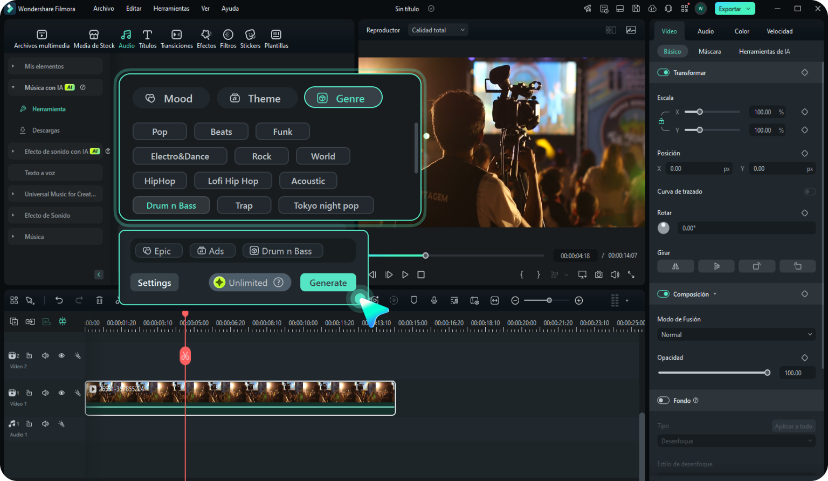
Task: Open the Archivo menu
Action: click(x=103, y=9)
